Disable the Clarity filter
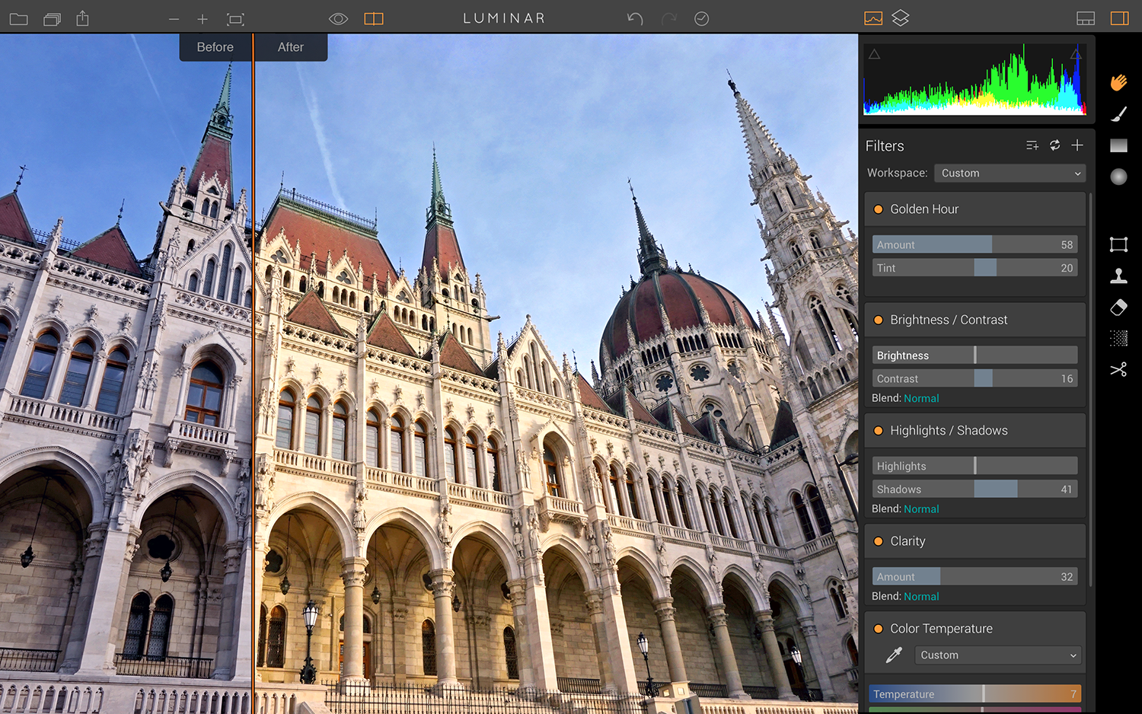 [878, 541]
